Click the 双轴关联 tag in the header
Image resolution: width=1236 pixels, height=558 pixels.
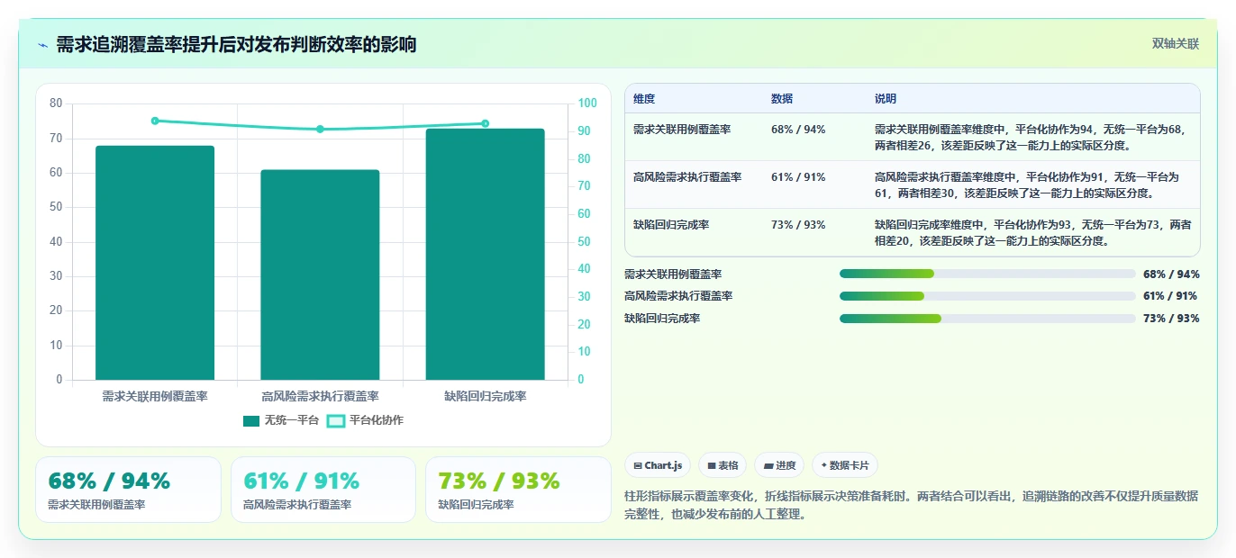[x=1175, y=43]
